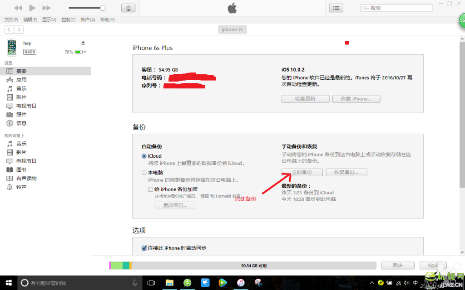Open the 显示(V) menu

click(x=49, y=20)
